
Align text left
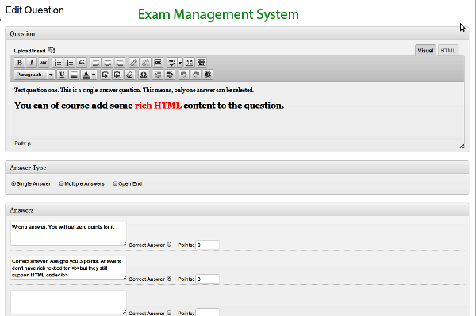(x=95, y=63)
